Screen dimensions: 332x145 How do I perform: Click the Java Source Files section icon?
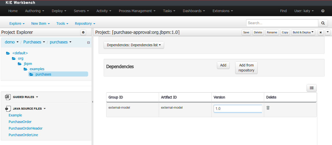pyautogui.click(x=7, y=109)
